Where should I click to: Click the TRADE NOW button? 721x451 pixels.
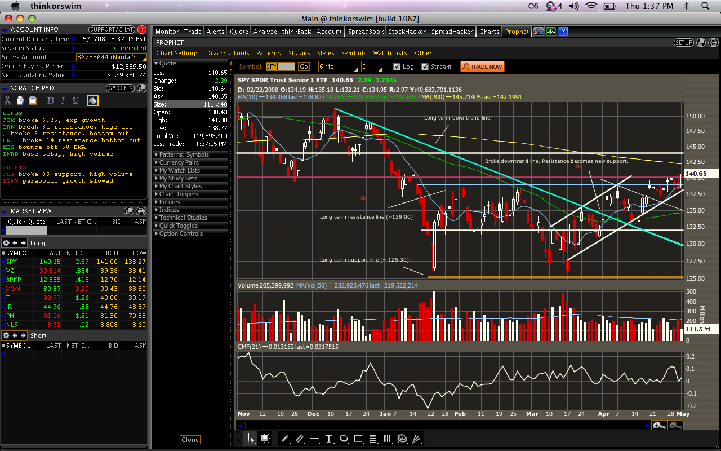(x=482, y=67)
